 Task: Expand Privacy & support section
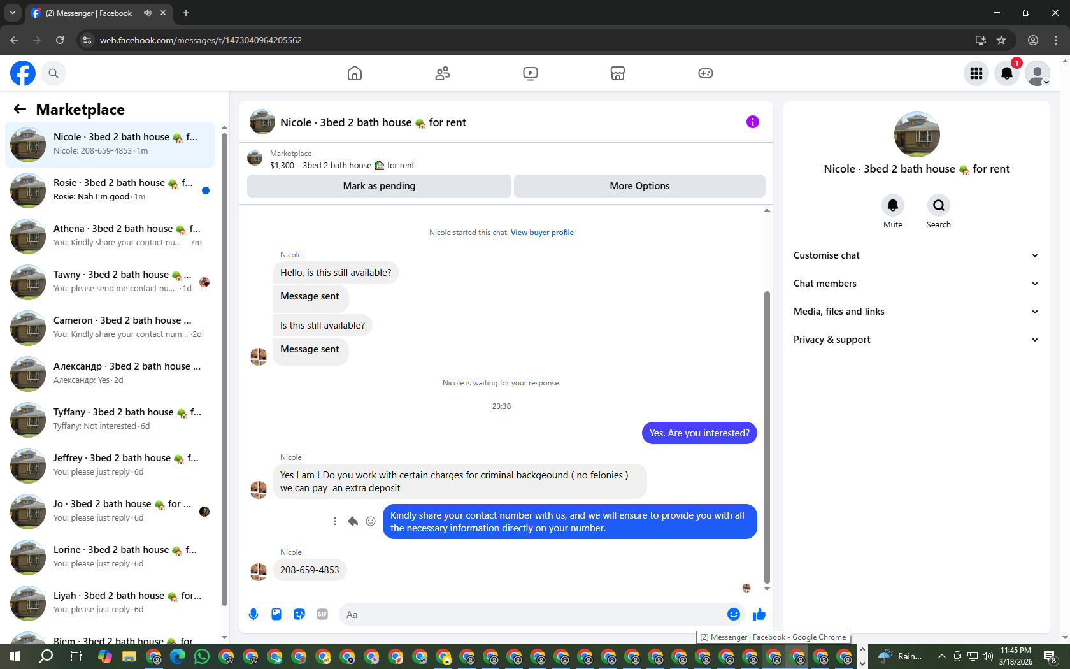coord(916,340)
